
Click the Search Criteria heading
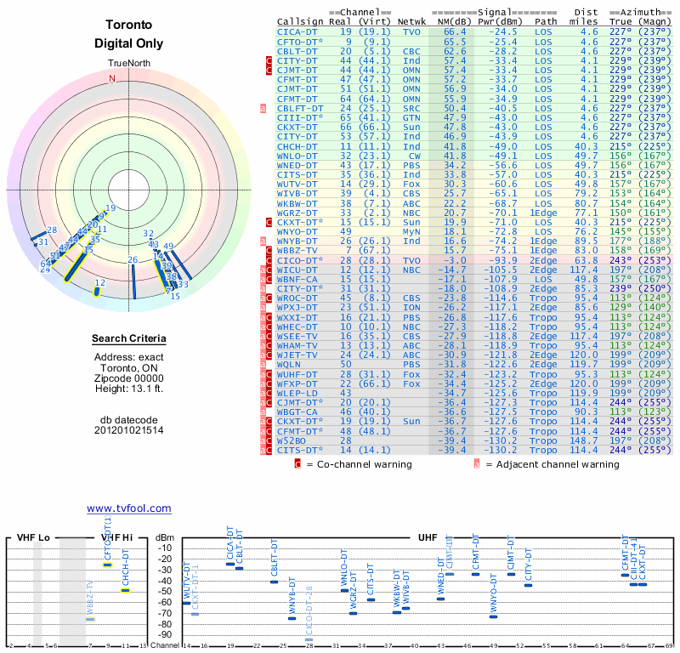[129, 338]
